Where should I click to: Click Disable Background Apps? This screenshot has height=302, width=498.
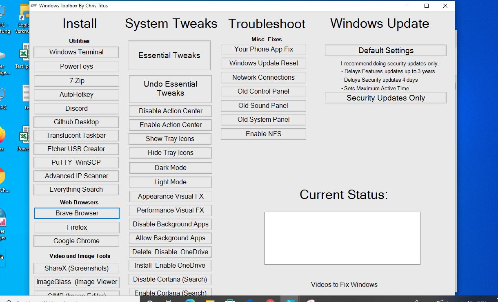tap(171, 224)
